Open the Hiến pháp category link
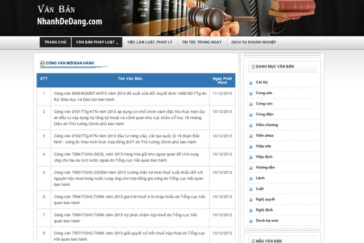364x243 pixels. point(265,135)
